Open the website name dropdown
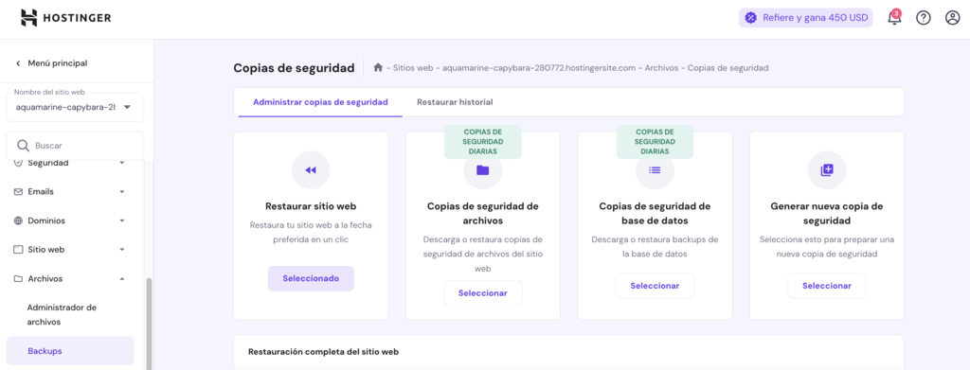The image size is (970, 370). click(x=75, y=107)
